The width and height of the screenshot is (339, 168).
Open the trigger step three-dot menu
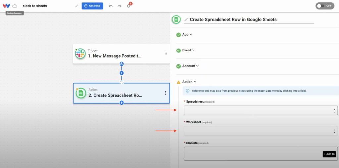coord(166,53)
